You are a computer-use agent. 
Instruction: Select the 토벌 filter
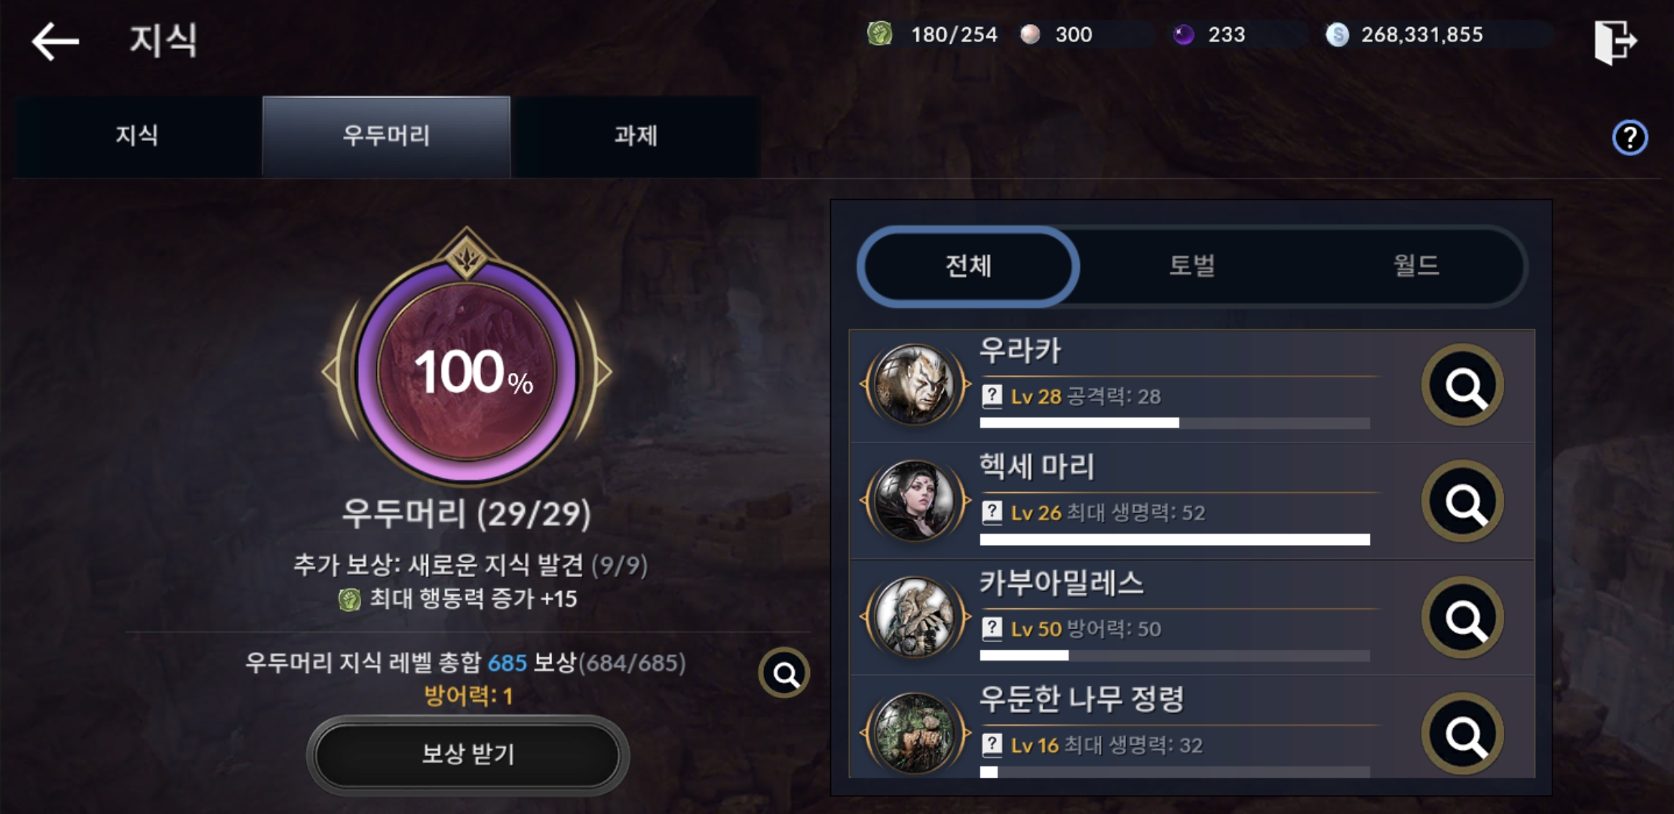click(1191, 266)
